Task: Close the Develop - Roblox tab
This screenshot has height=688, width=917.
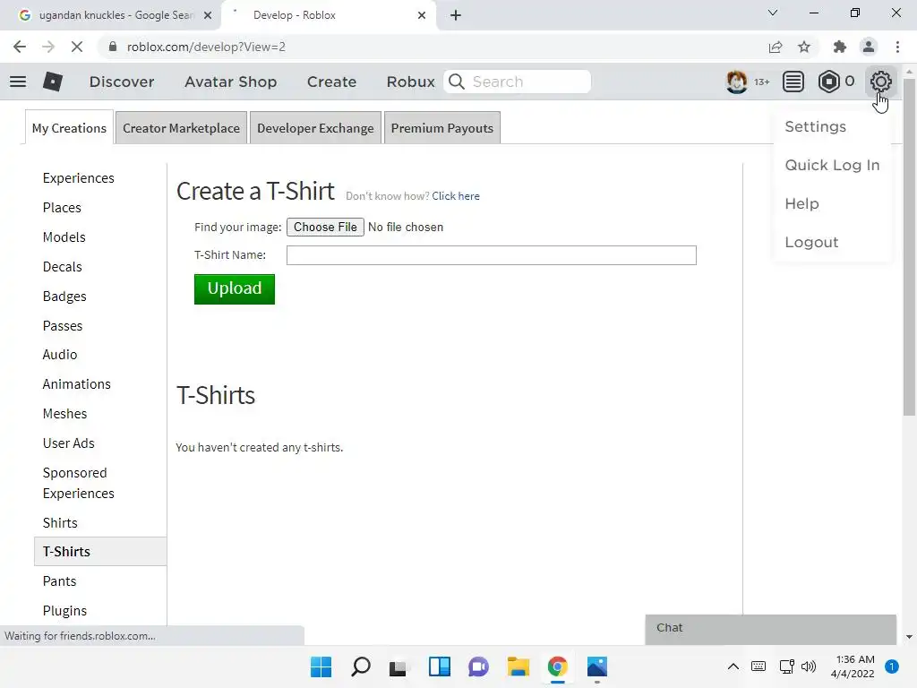Action: pos(422,15)
